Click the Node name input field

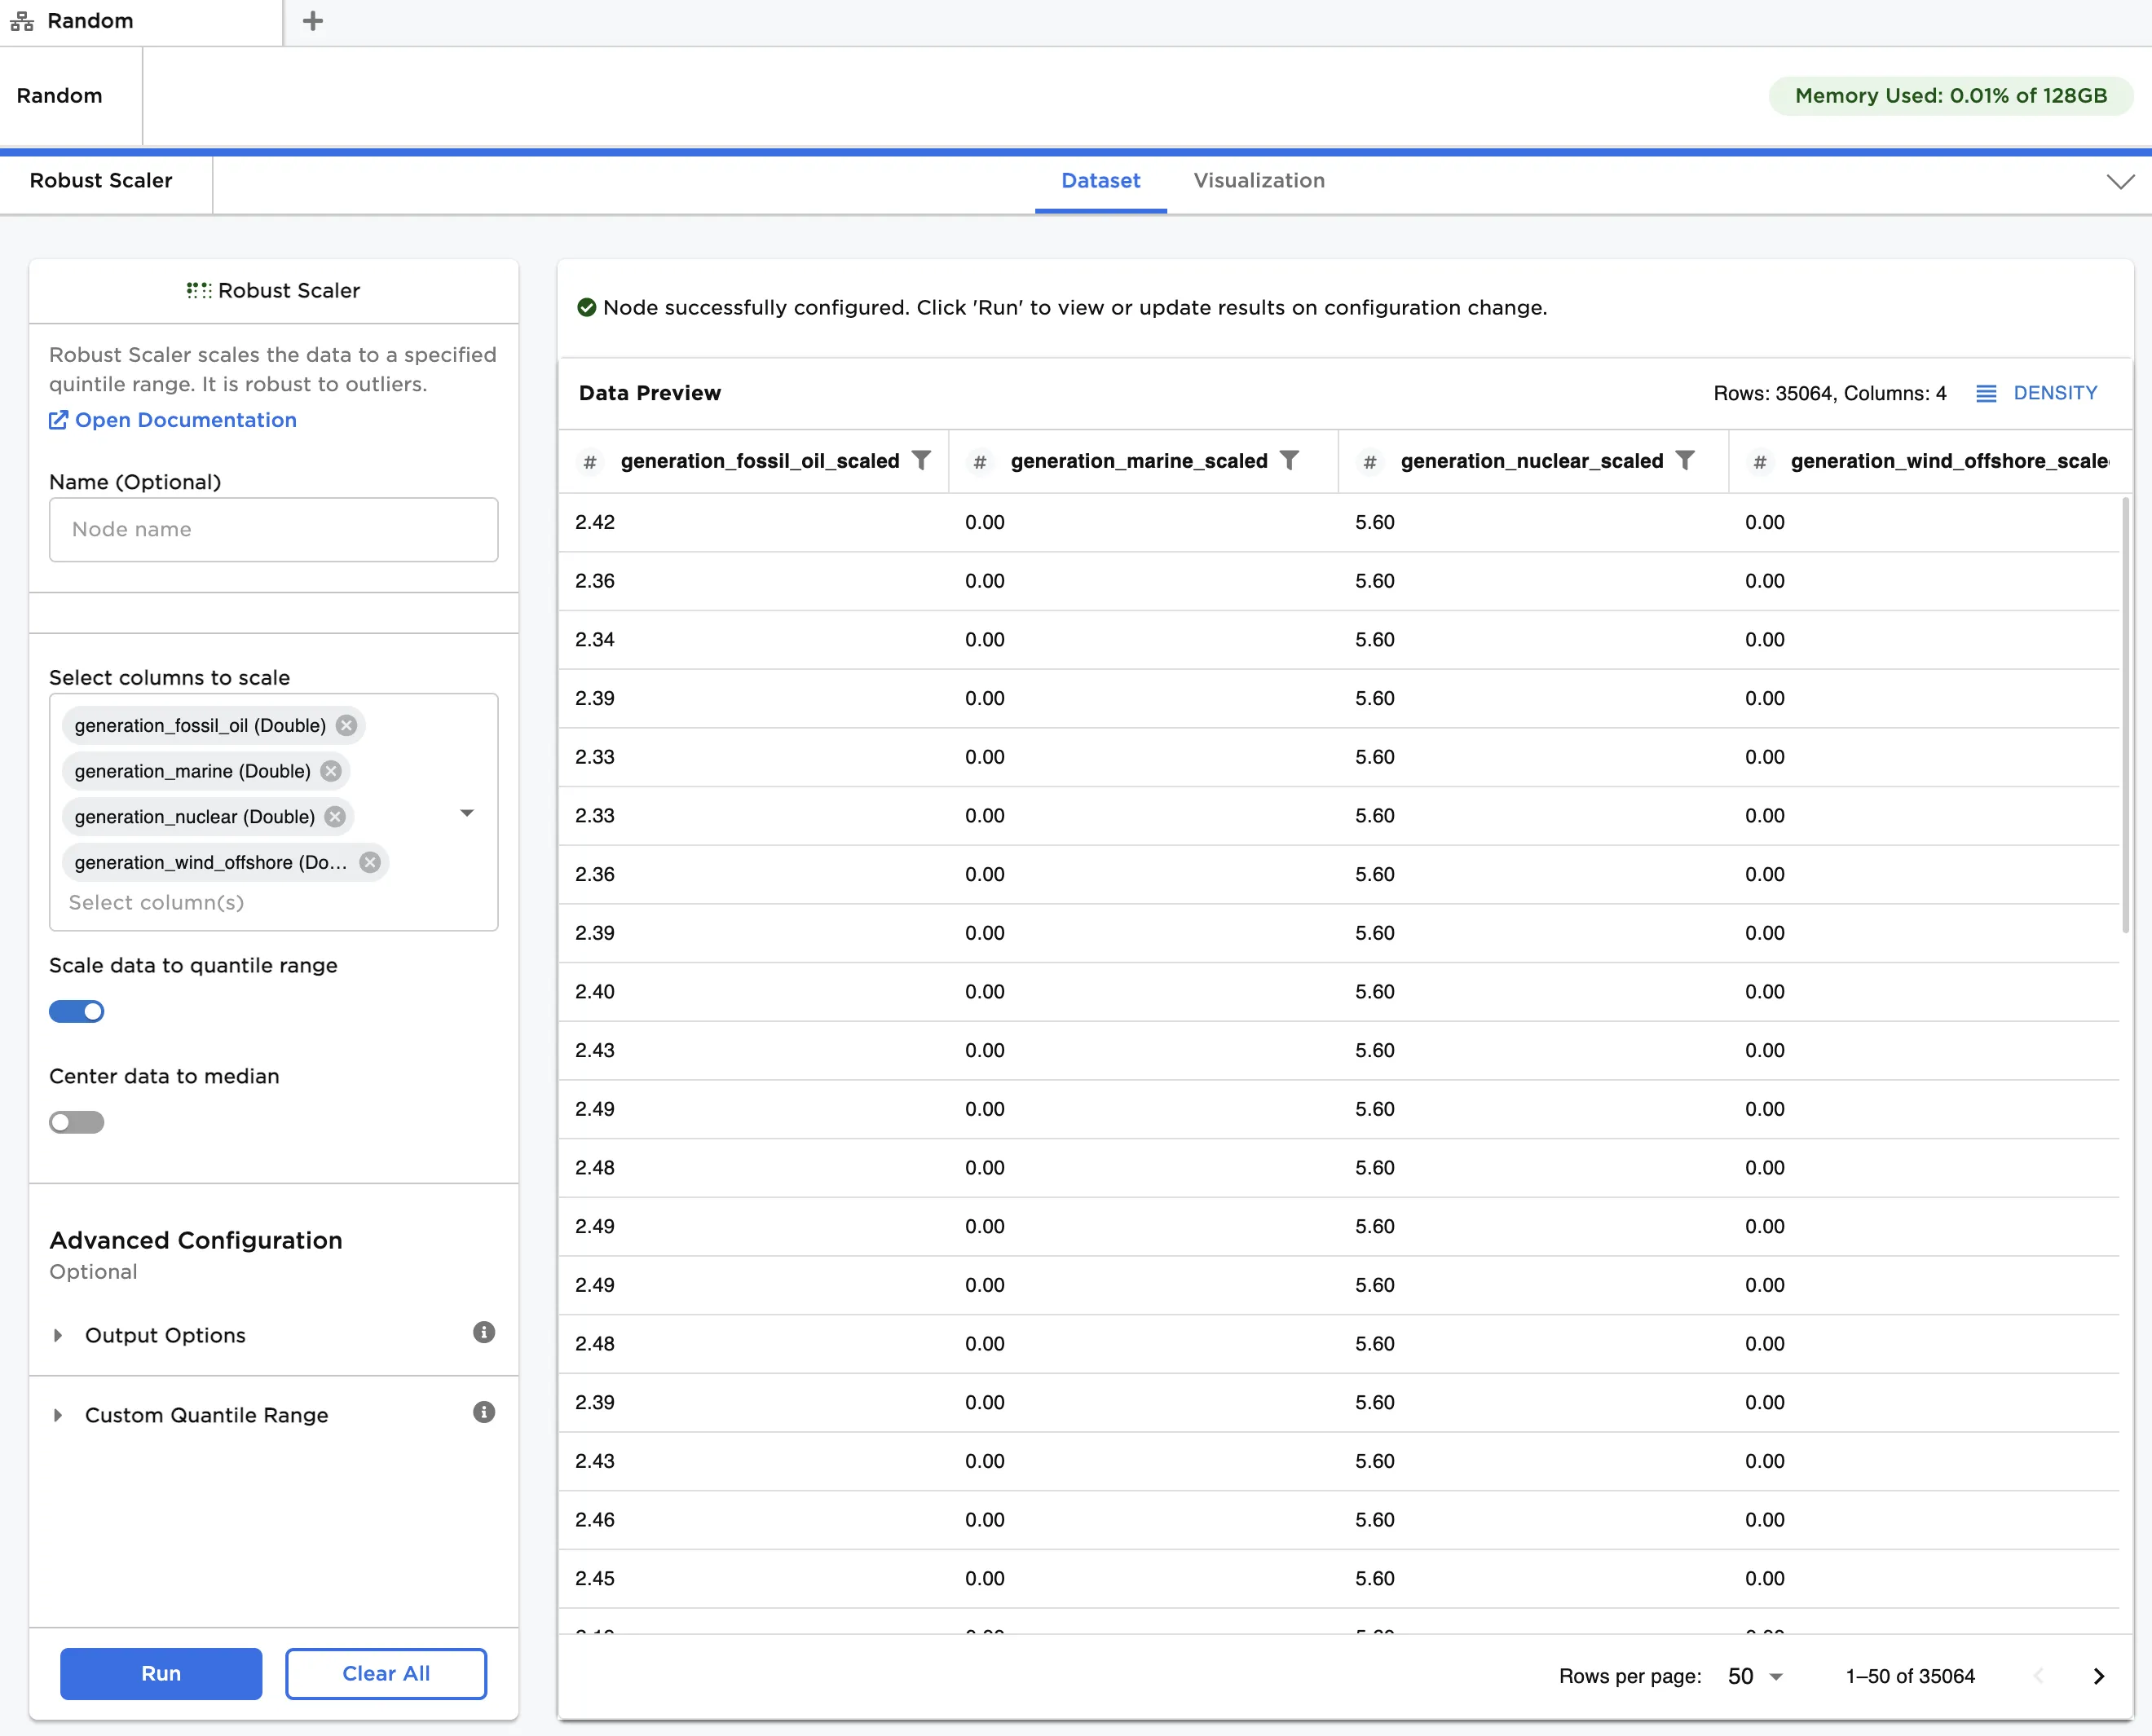273,529
